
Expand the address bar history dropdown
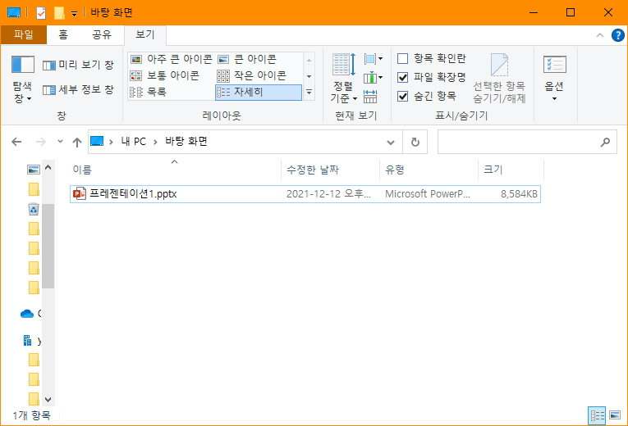point(391,142)
